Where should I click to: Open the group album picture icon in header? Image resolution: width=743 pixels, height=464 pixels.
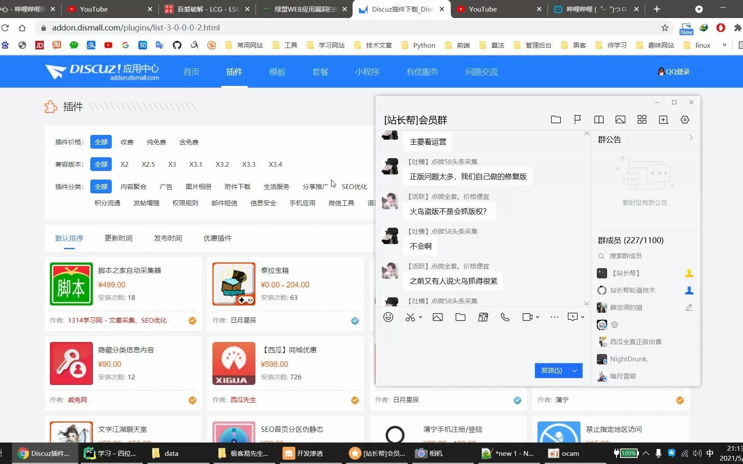620,119
